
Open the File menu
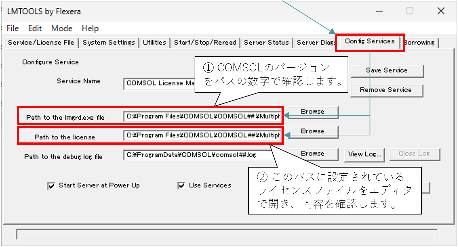coord(13,28)
